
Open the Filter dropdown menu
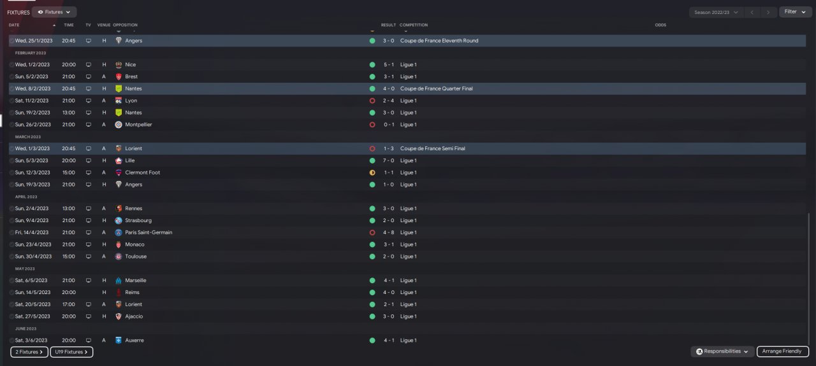(794, 12)
